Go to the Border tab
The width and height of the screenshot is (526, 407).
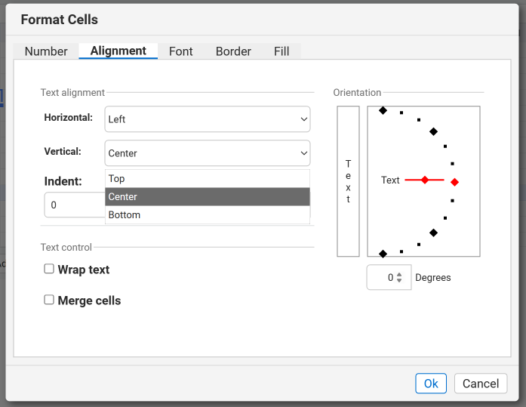tap(233, 51)
